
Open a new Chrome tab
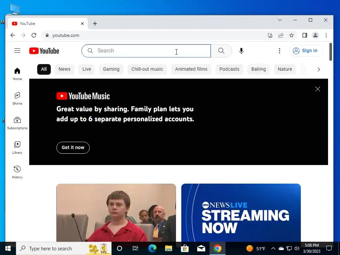pos(95,24)
